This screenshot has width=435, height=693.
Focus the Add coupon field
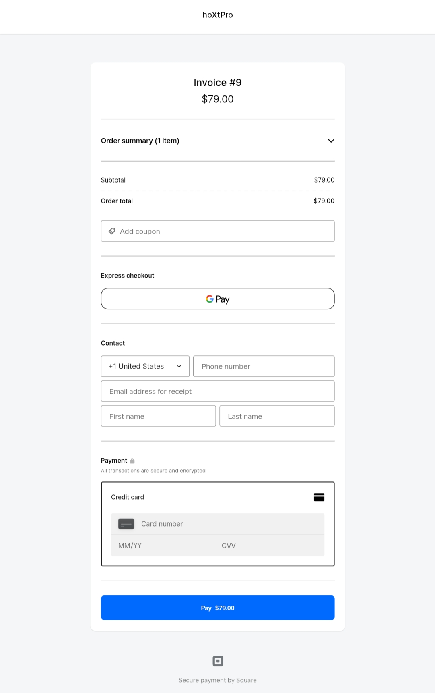(225, 231)
